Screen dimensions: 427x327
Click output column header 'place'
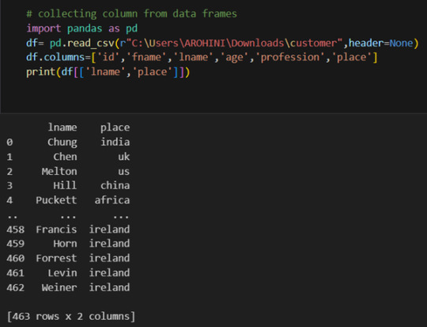pos(115,127)
